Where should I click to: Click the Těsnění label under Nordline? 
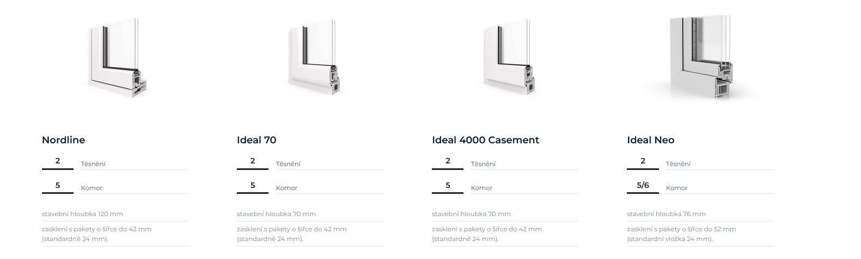click(93, 164)
